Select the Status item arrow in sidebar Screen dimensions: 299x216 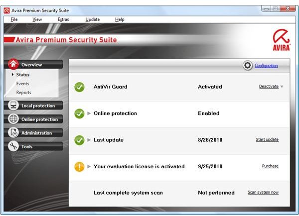point(12,75)
